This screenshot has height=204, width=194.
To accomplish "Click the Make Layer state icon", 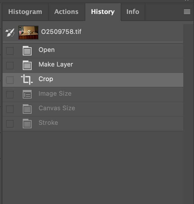I will (27, 65).
